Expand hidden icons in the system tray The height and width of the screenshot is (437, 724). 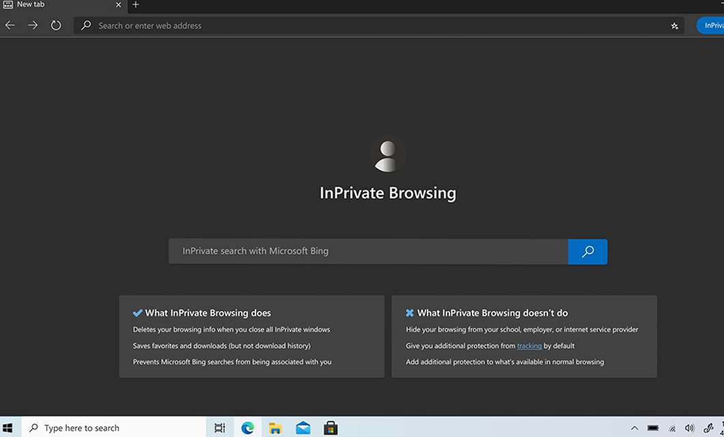coord(635,427)
